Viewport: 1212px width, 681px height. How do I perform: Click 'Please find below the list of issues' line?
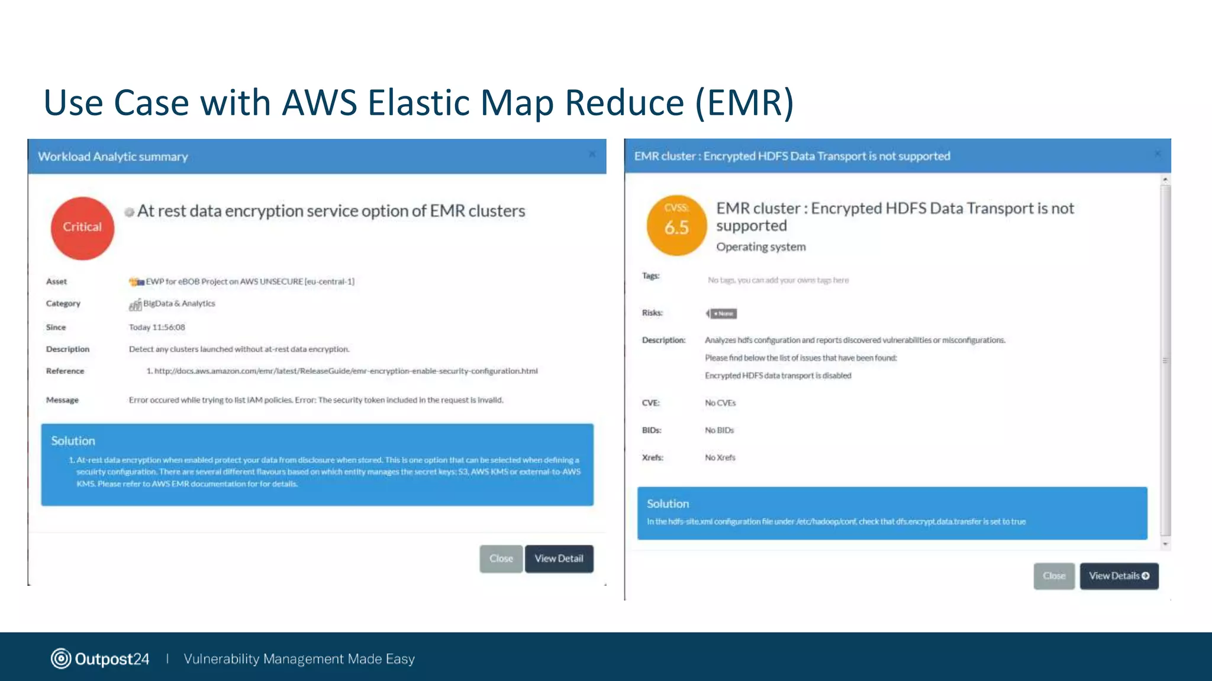coord(801,358)
